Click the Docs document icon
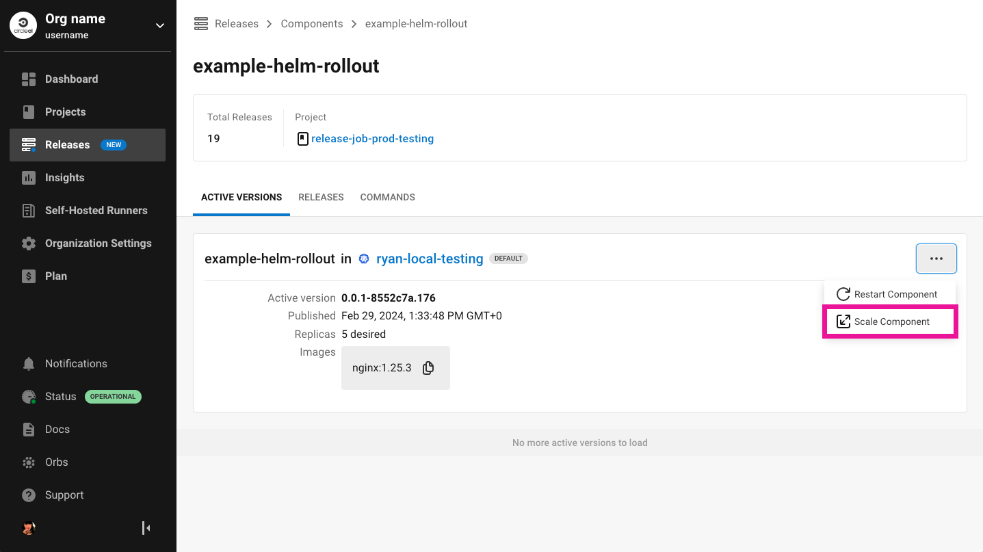This screenshot has width=983, height=552. tap(29, 430)
